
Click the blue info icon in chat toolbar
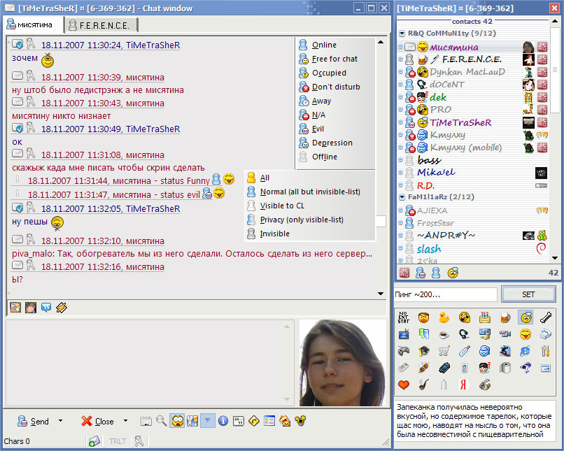(223, 421)
